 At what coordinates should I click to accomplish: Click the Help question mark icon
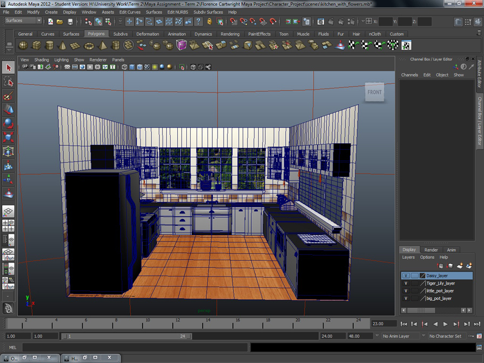pos(199,22)
